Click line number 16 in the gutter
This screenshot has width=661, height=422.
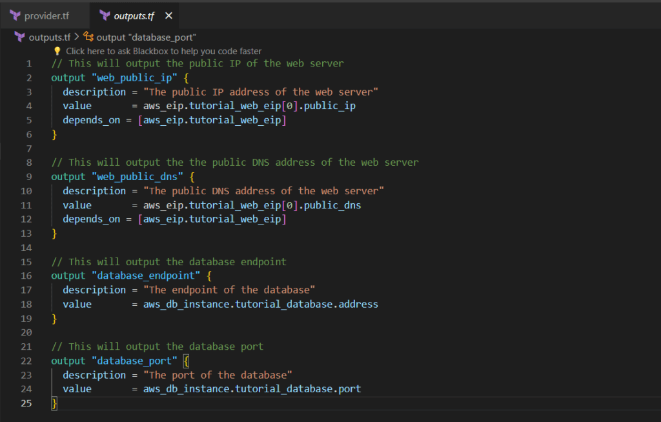coord(26,276)
